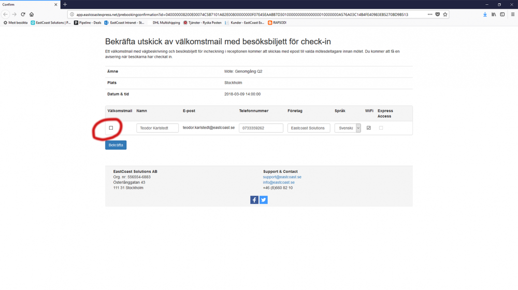Screen dimensions: 518x290
Task: Open the library icon in toolbar
Action: click(x=494, y=15)
